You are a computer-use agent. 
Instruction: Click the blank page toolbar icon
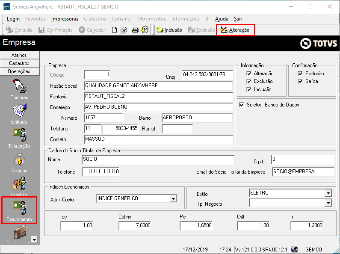(114, 30)
